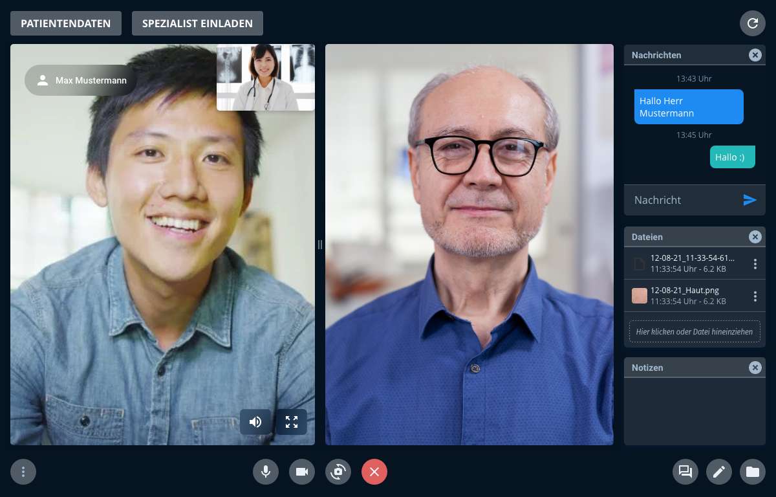
Task: Click Spezialist einladen button
Action: pyautogui.click(x=197, y=23)
